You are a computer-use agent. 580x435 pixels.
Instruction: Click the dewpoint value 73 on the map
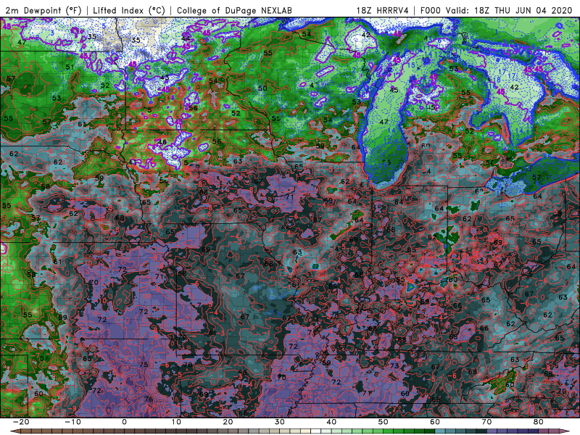(394, 365)
